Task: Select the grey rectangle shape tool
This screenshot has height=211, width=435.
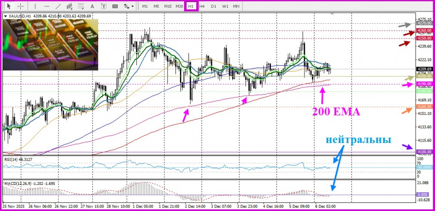Action: coord(115,6)
